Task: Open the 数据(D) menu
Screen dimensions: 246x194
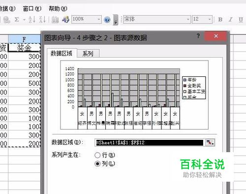Action: pyautogui.click(x=7, y=8)
